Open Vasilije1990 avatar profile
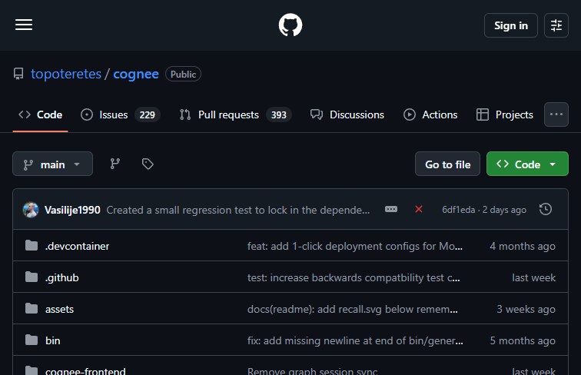The image size is (581, 375). click(x=31, y=210)
